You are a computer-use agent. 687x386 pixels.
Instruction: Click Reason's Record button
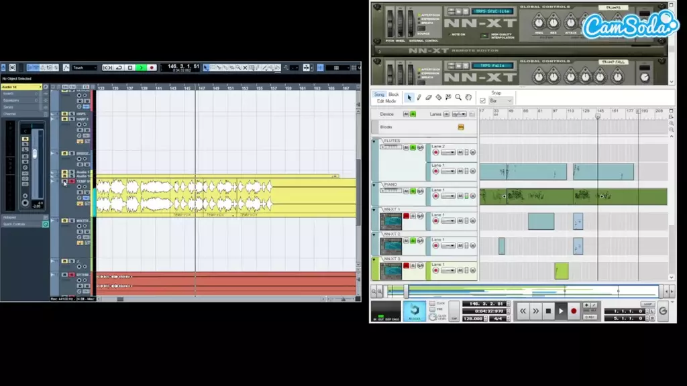click(574, 311)
